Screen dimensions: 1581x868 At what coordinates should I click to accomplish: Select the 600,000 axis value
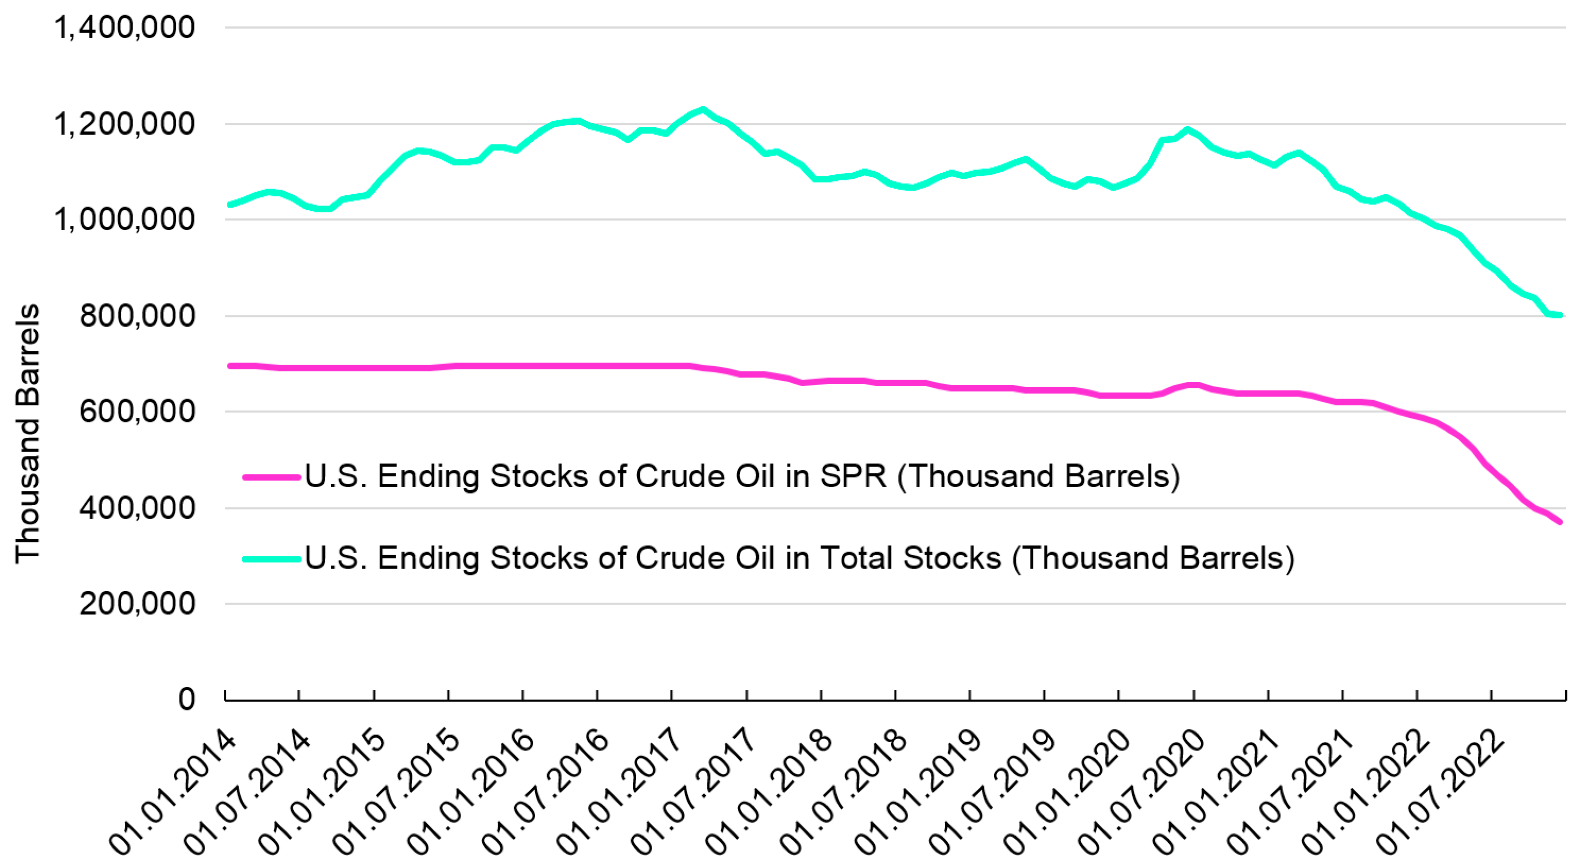tap(138, 412)
